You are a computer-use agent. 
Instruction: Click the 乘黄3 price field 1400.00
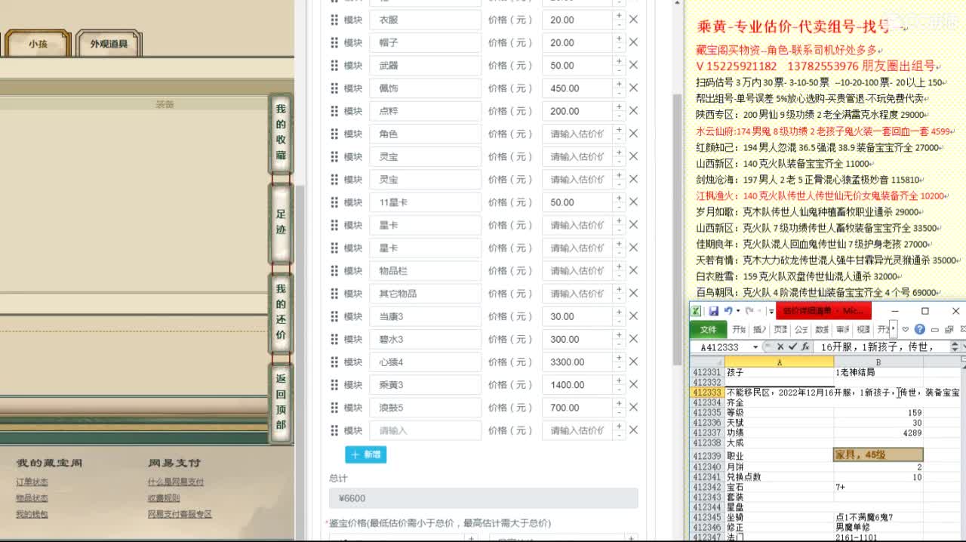577,385
